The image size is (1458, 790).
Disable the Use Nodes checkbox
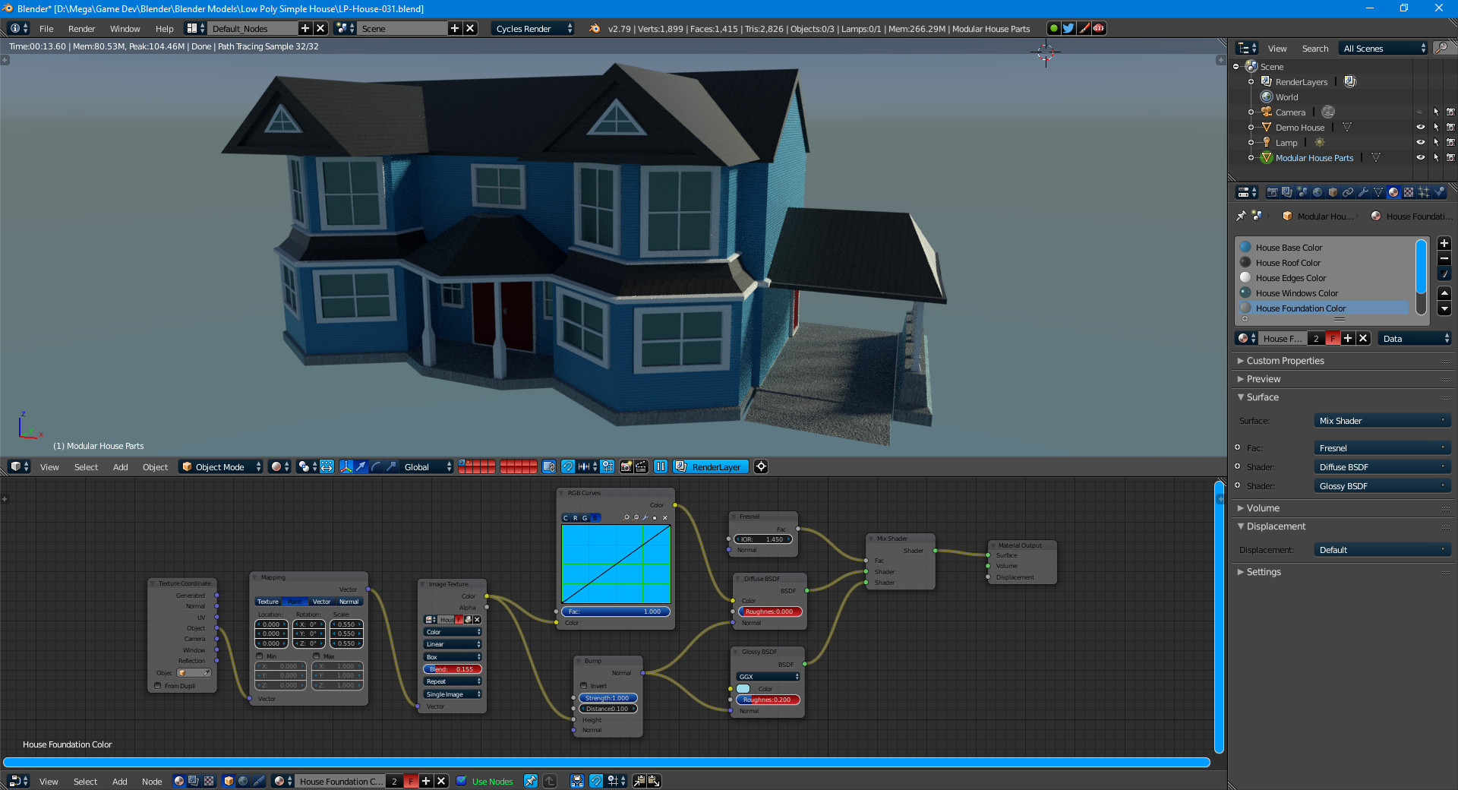[x=461, y=782]
